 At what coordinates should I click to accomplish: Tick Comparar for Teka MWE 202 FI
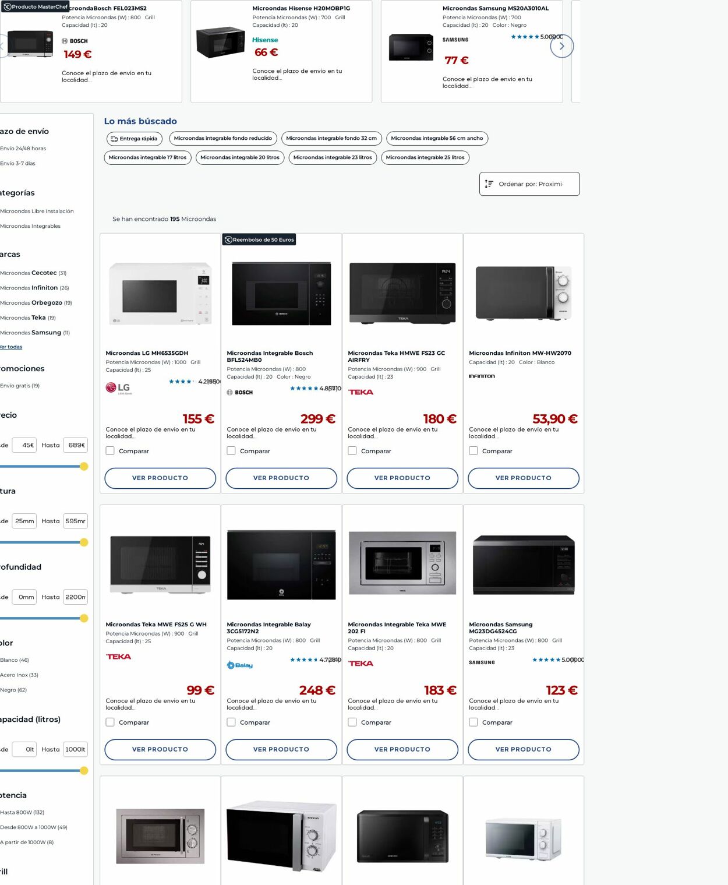tap(352, 722)
